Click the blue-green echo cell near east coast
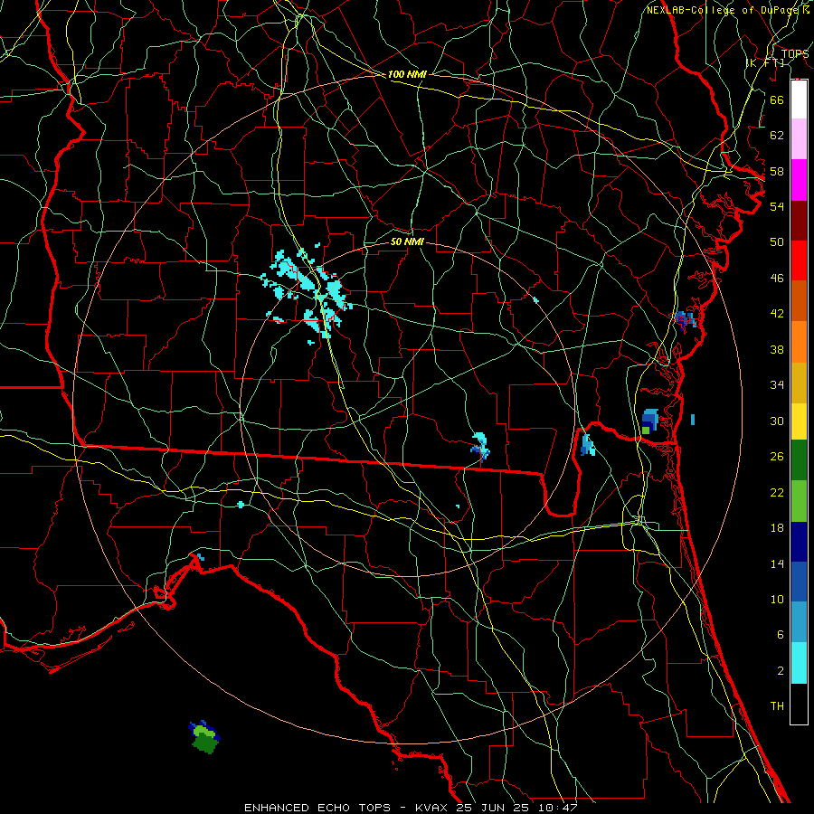 (649, 421)
